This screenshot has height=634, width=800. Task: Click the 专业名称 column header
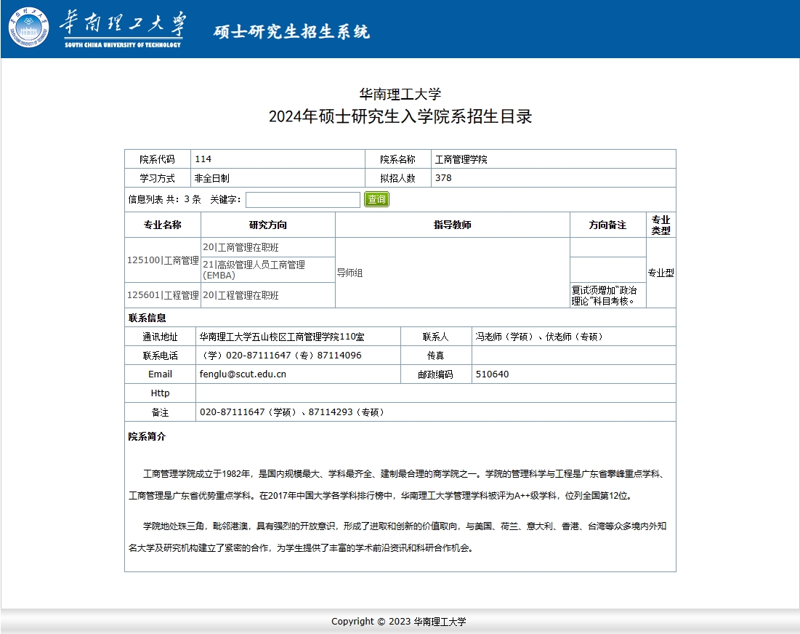163,225
